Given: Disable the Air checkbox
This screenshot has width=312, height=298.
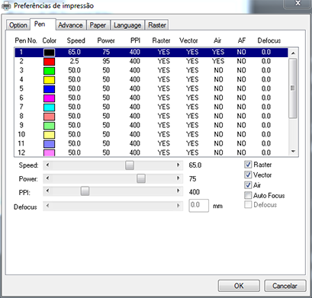Looking at the screenshot, I should [248, 185].
